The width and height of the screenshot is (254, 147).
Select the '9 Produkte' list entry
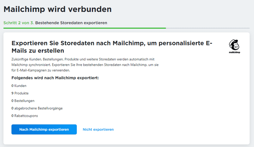[x=20, y=93]
